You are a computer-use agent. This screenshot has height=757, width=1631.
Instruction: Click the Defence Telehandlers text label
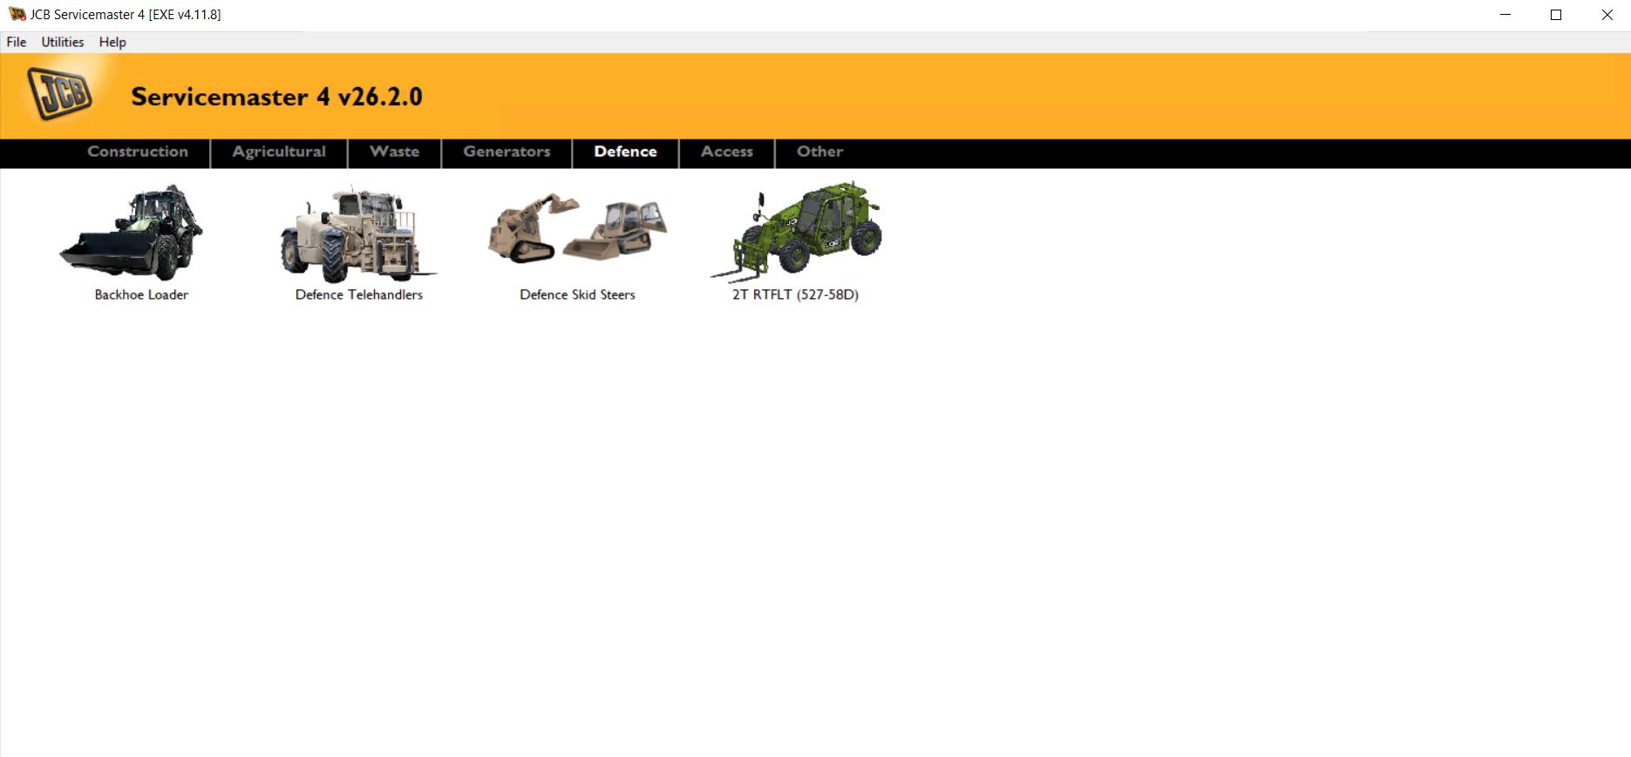359,294
